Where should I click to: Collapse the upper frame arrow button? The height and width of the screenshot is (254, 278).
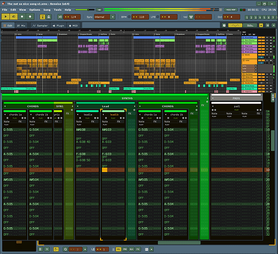[x=261, y=25]
